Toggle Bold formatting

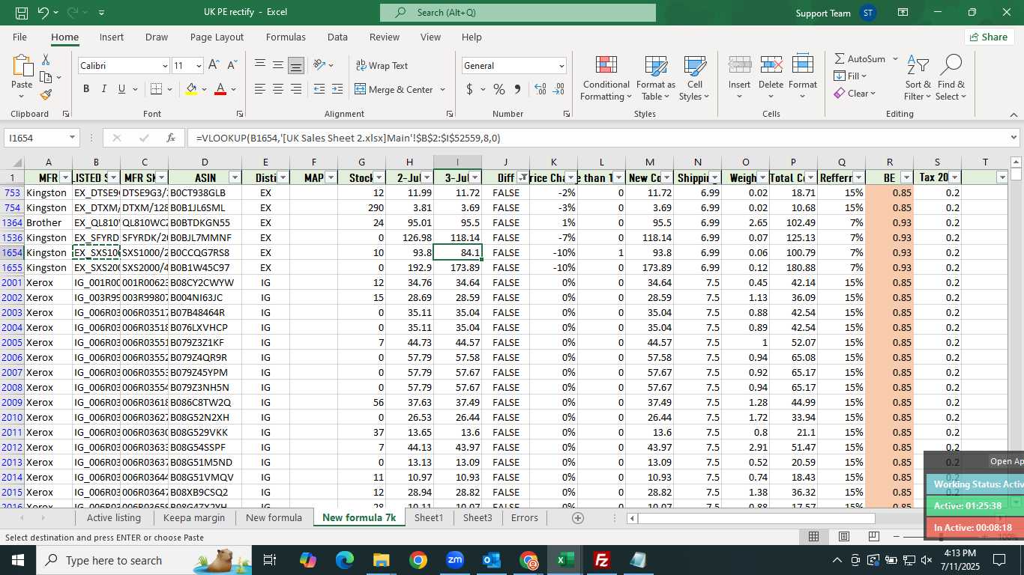click(86, 89)
